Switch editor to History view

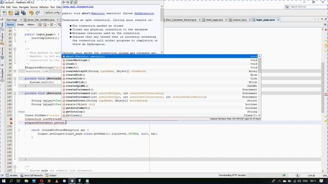[x=31, y=25]
